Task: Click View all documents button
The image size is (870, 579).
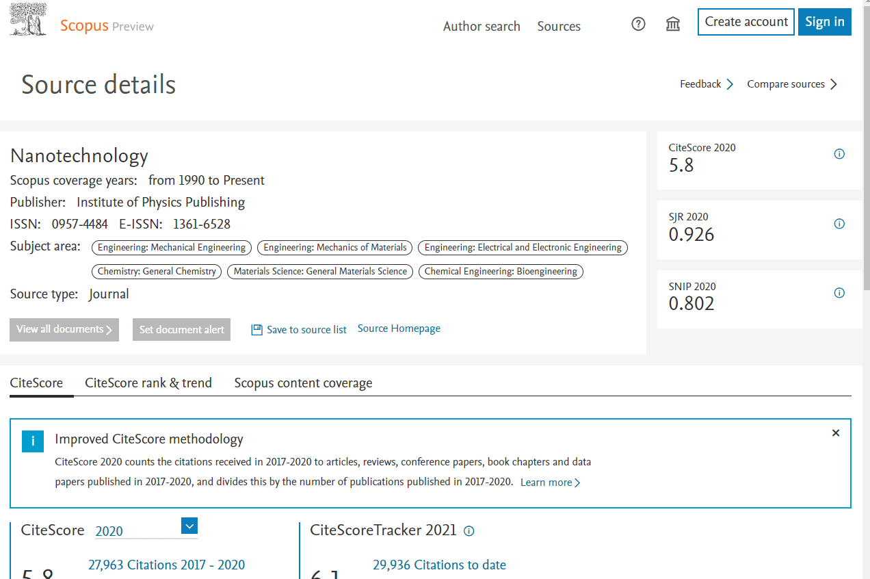Action: [x=64, y=330]
